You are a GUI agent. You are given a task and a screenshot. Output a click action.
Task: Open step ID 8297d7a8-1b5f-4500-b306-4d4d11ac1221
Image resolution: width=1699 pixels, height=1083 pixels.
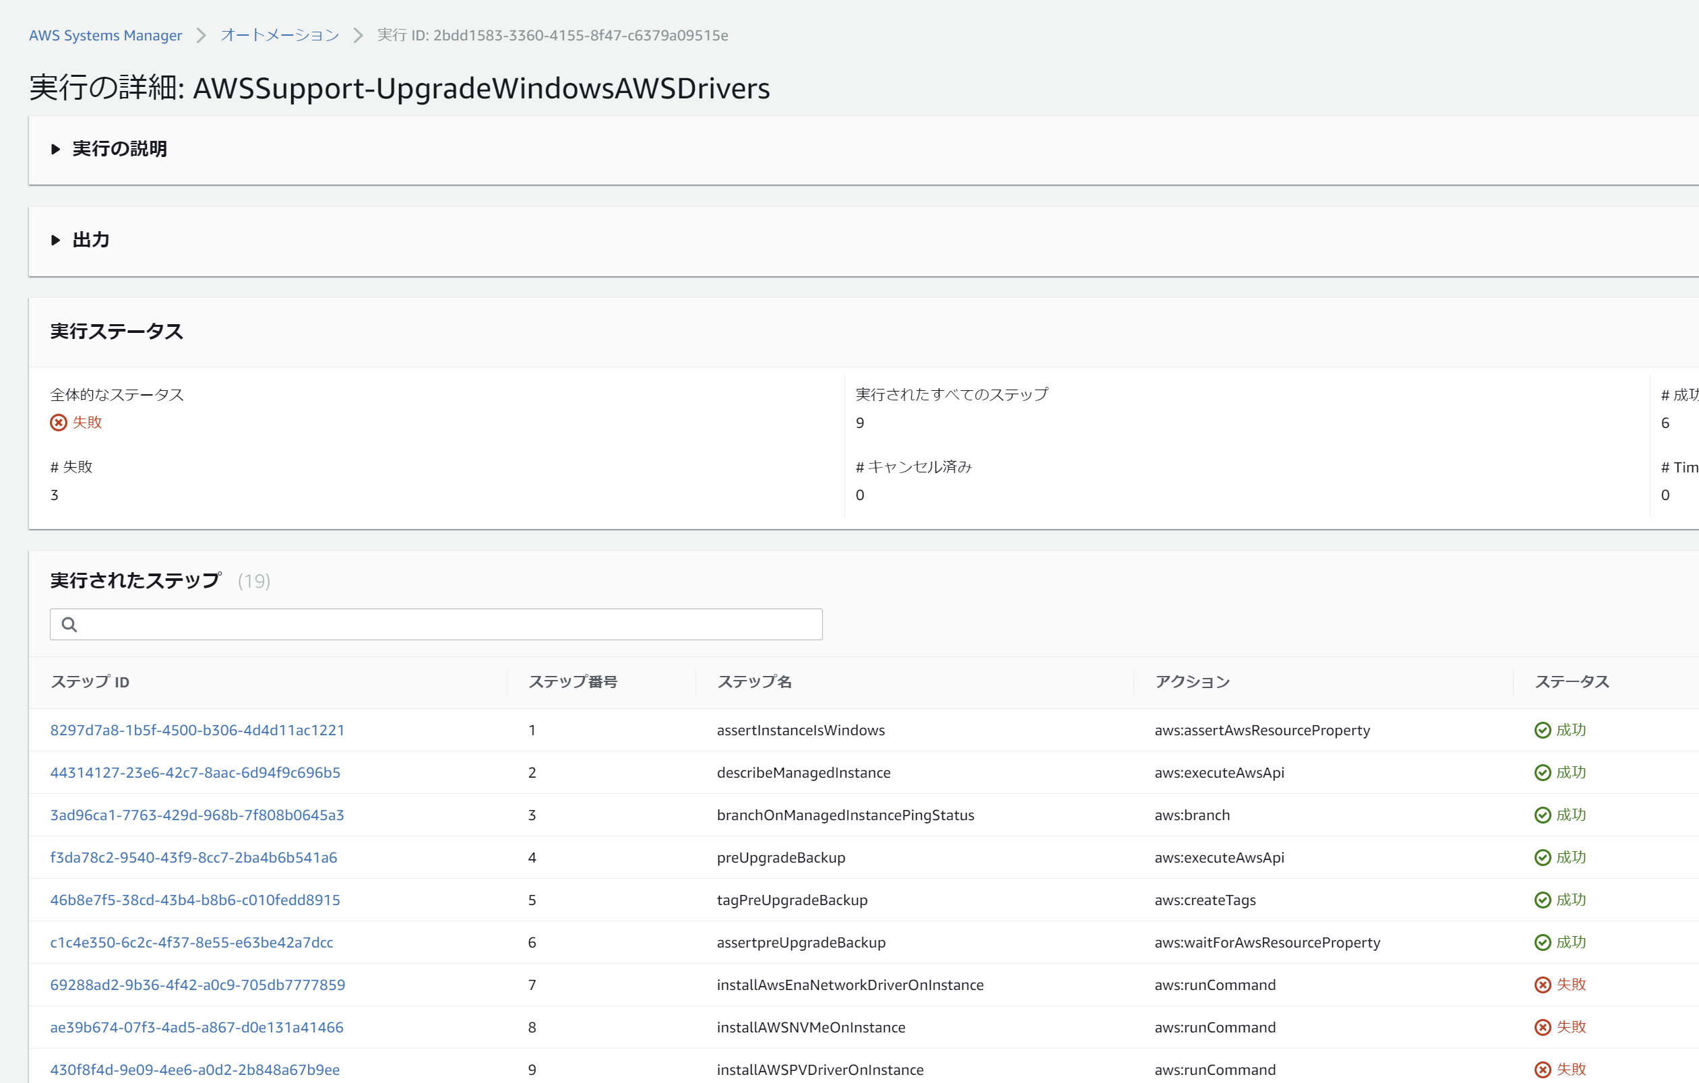[x=197, y=731]
